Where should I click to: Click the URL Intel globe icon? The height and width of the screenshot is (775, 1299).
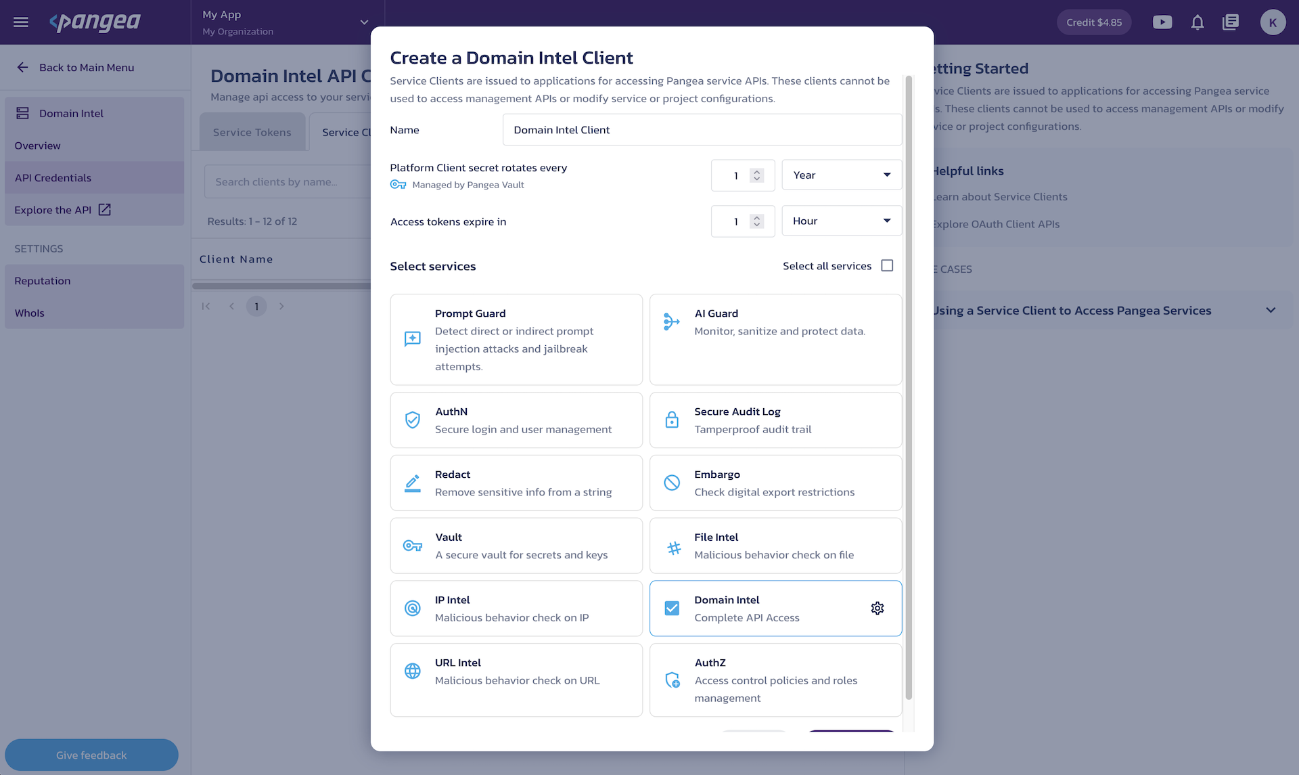pyautogui.click(x=413, y=671)
